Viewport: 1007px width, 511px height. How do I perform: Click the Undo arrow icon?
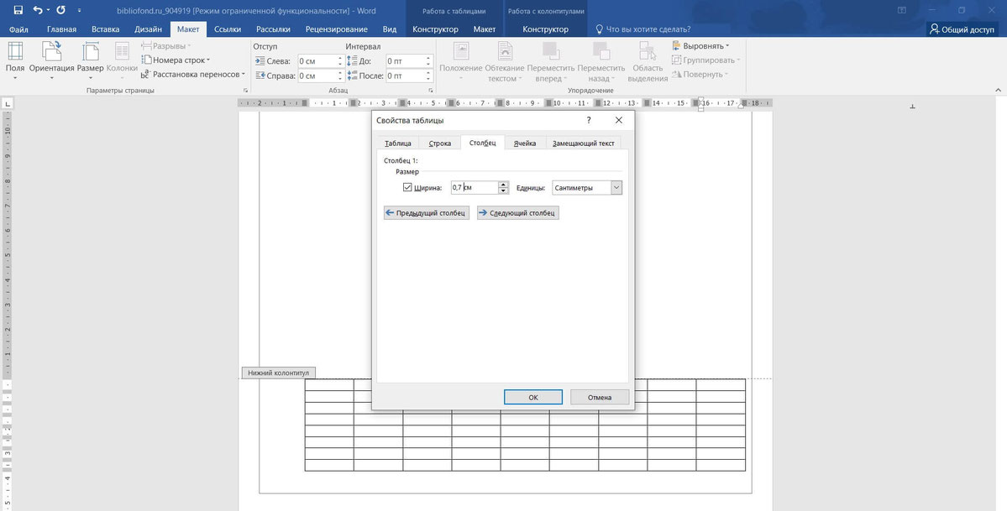point(38,10)
